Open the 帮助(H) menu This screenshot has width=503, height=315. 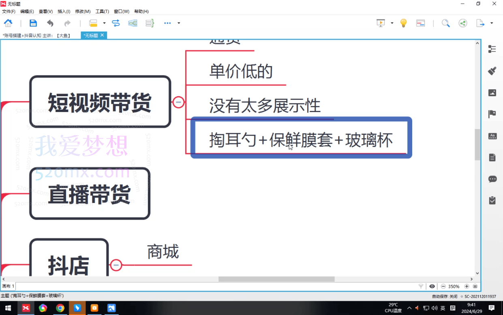(x=141, y=11)
